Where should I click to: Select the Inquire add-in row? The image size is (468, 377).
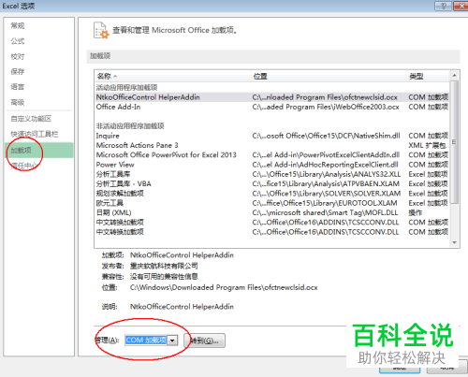pos(272,136)
